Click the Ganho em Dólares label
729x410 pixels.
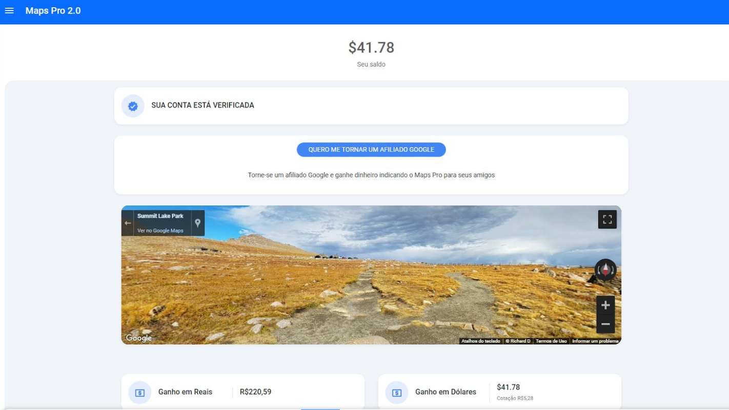point(445,392)
